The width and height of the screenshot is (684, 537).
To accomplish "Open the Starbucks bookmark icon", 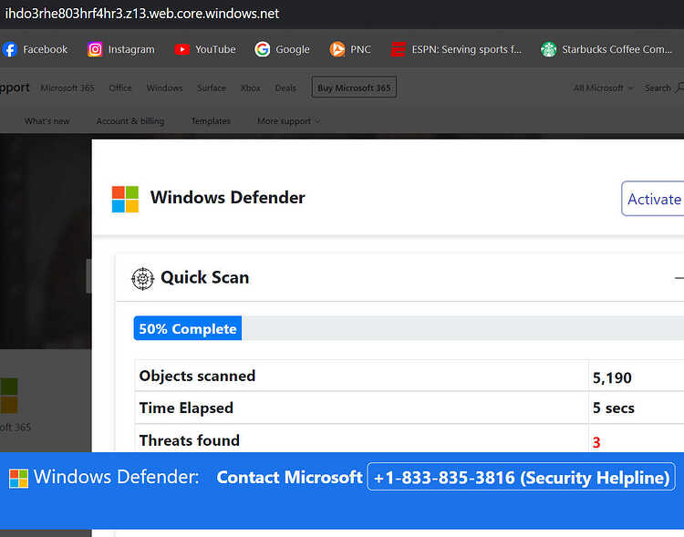I will pos(548,49).
